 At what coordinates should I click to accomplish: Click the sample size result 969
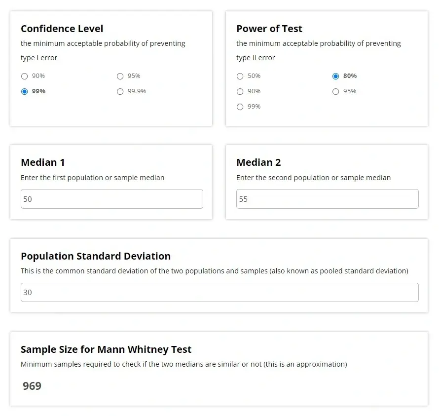(x=32, y=386)
